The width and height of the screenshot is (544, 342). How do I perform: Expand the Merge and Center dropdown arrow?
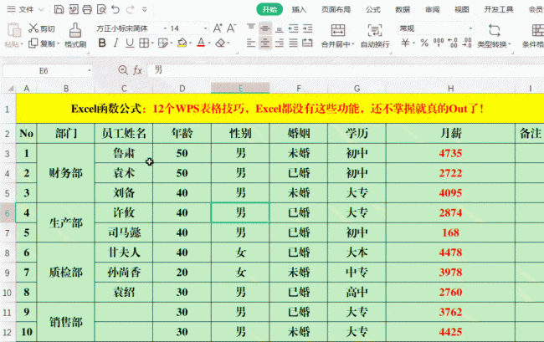pos(353,44)
